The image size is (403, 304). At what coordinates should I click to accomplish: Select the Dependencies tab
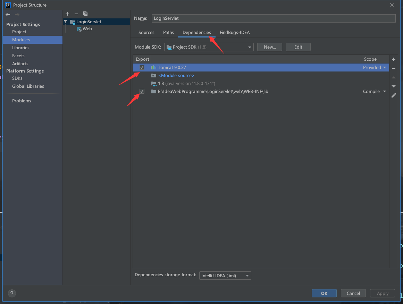click(x=196, y=32)
